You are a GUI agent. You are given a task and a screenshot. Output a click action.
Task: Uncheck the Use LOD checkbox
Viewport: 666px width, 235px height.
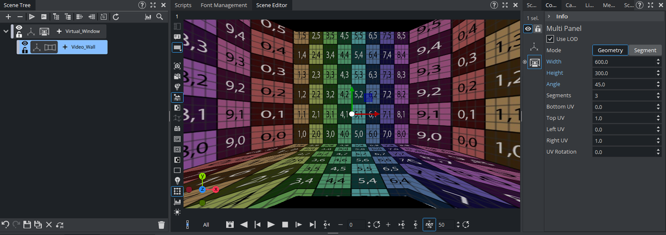(550, 39)
